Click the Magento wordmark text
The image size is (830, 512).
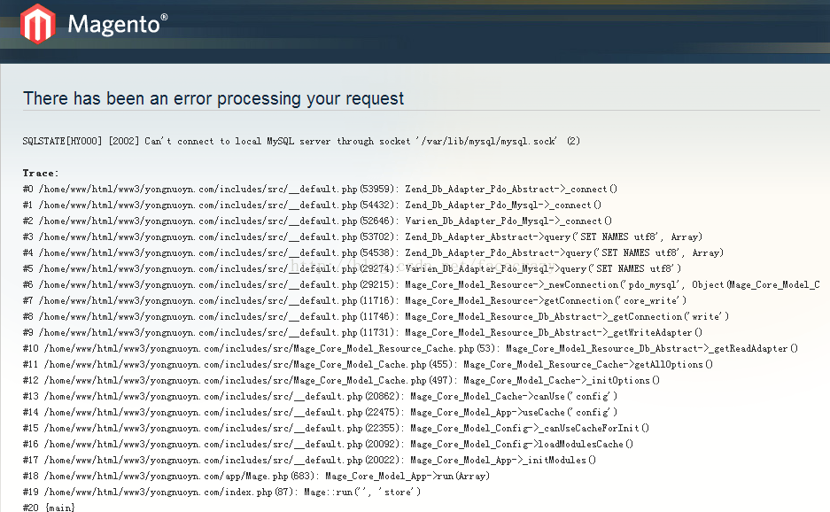coord(118,24)
